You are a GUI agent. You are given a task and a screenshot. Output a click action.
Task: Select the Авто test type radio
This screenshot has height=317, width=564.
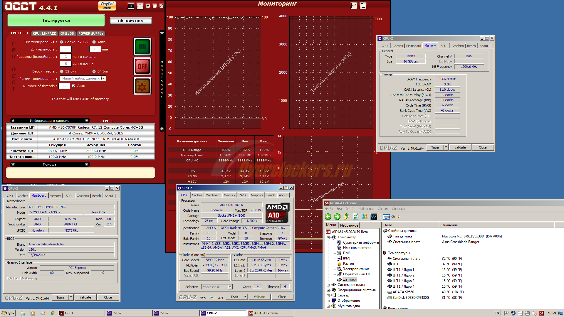[94, 42]
